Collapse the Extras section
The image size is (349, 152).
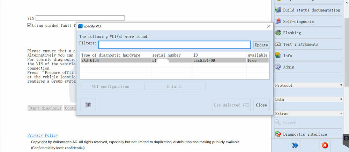309,113
